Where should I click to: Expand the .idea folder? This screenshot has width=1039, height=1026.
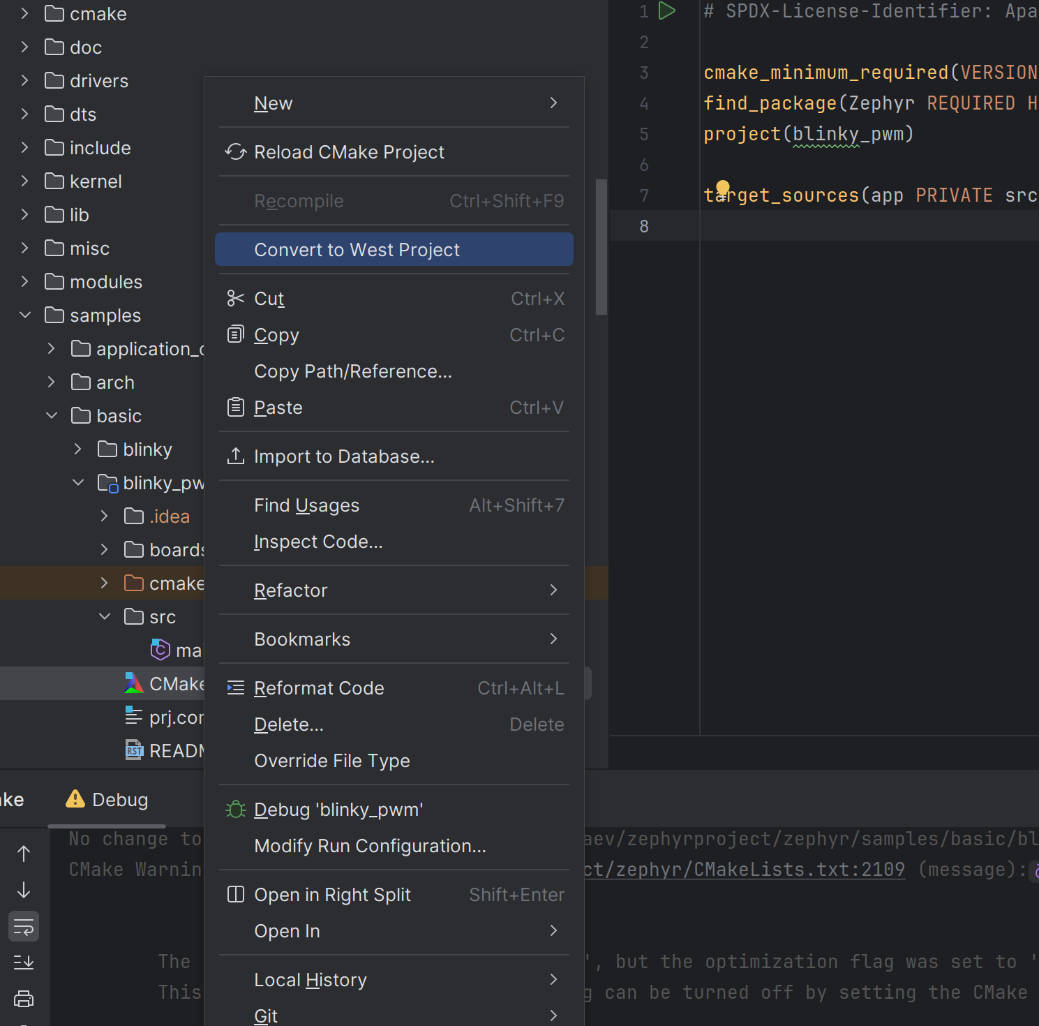point(105,516)
